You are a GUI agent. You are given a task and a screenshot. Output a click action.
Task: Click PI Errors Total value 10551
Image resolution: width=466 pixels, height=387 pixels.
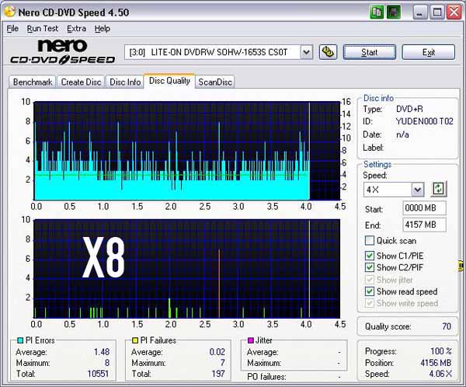coord(98,373)
